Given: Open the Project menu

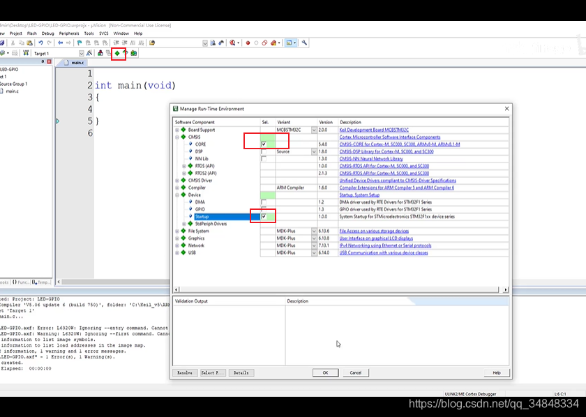Looking at the screenshot, I should 15,33.
